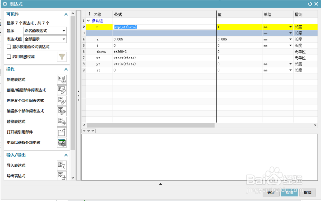Click the 替换表达式 label

(x=16, y=122)
